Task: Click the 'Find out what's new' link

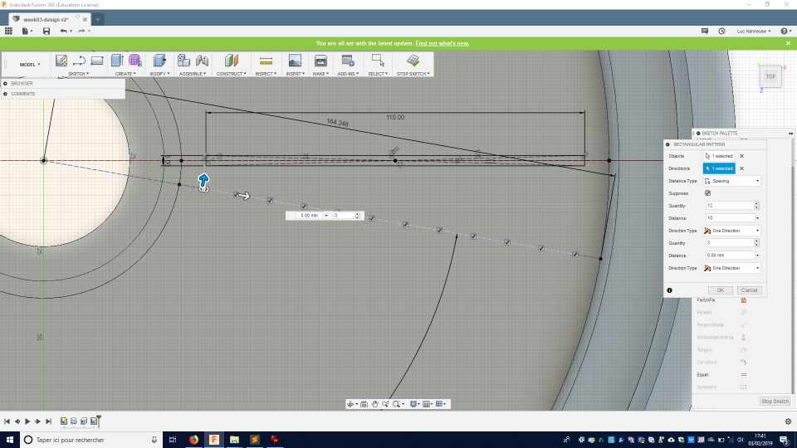Action: pyautogui.click(x=443, y=43)
